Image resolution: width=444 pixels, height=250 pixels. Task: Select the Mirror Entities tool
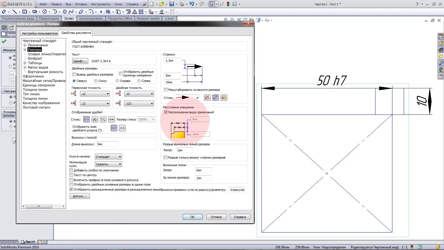tap(134, 12)
